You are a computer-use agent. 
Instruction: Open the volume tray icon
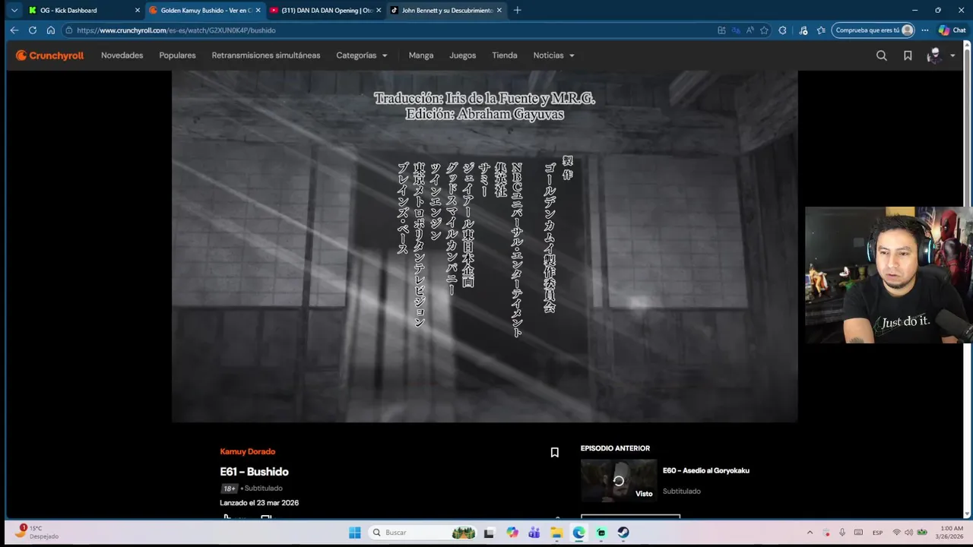pos(908,533)
